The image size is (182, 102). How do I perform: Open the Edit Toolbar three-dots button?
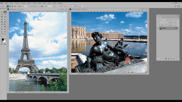pos(2,37)
